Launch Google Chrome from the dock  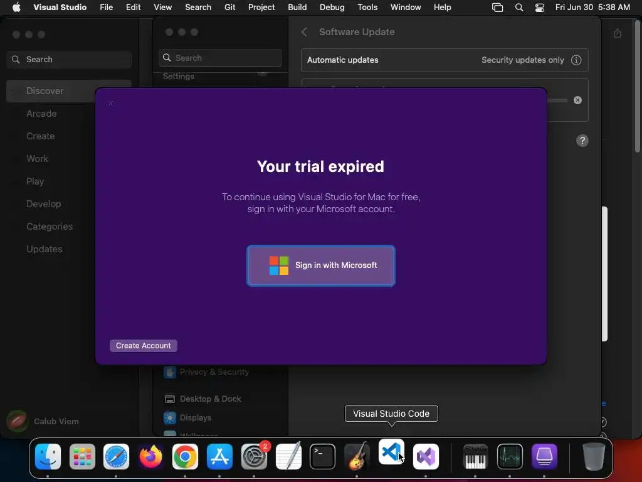point(185,457)
